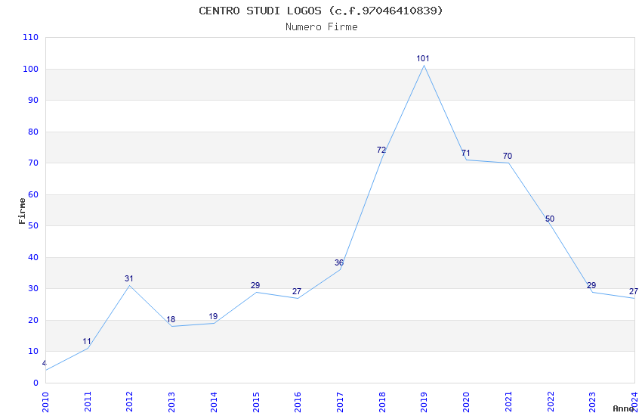Click the Firme y-axis label

(x=22, y=211)
